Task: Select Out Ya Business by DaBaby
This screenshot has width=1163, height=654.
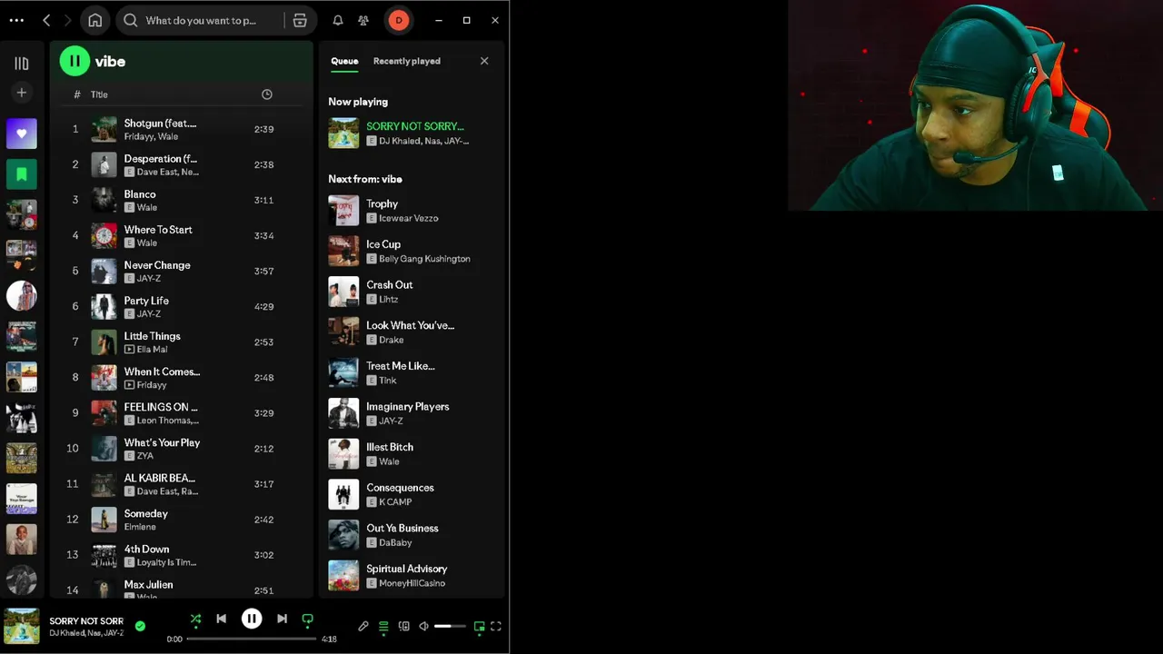Action: (411, 535)
